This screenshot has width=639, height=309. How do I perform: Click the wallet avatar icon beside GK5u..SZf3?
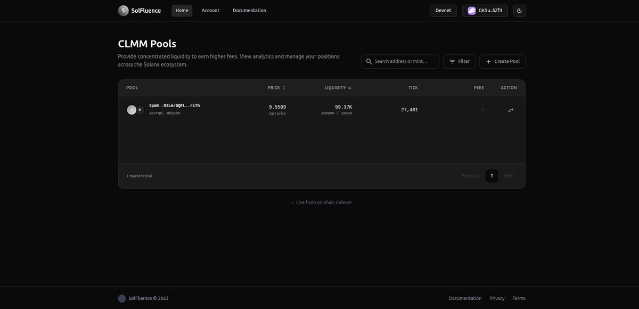click(472, 11)
